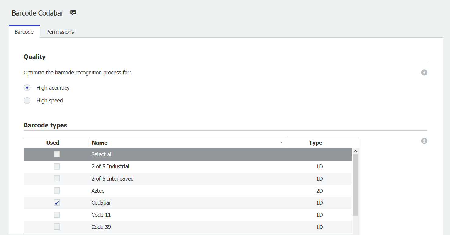The image size is (450, 235).
Task: Enable the Code 11 checkbox
Action: point(57,215)
